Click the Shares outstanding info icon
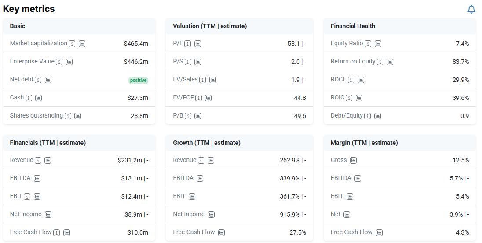 tap(68, 116)
